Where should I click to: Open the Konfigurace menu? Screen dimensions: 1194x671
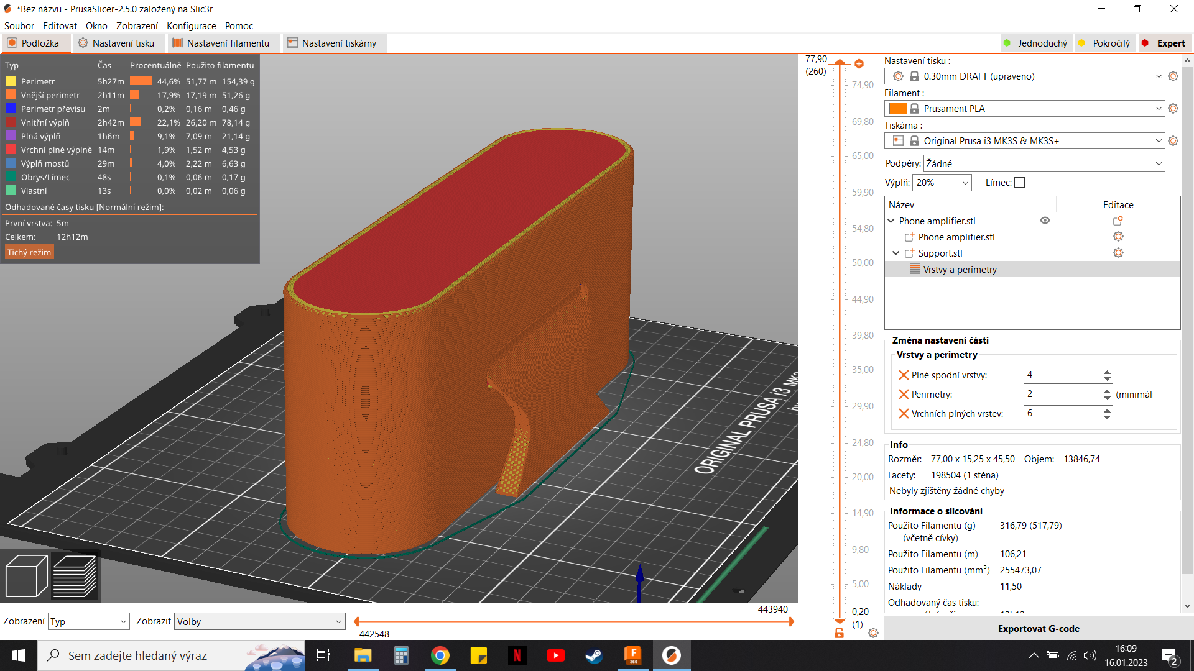coord(192,26)
